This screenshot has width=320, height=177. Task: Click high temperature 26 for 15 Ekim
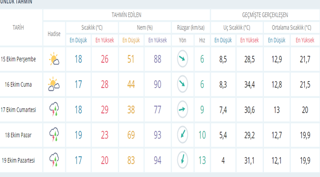click(x=105, y=59)
